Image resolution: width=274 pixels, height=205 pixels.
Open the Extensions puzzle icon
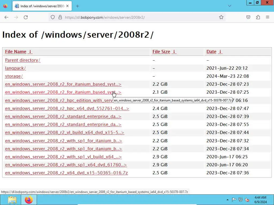point(258,17)
